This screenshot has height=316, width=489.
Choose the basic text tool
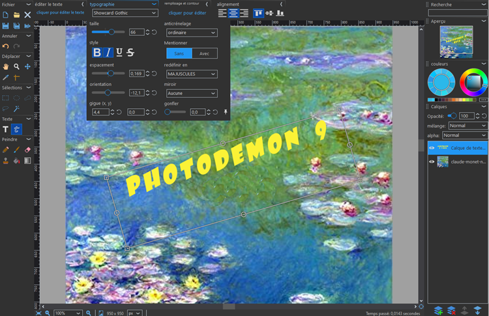[6, 130]
